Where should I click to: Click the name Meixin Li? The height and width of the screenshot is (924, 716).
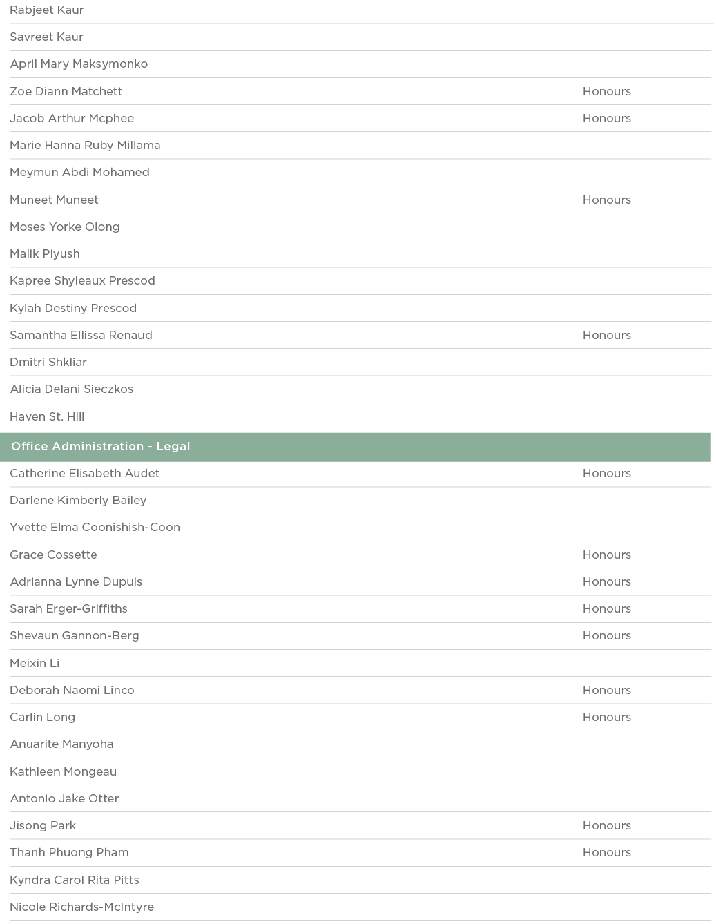click(35, 664)
